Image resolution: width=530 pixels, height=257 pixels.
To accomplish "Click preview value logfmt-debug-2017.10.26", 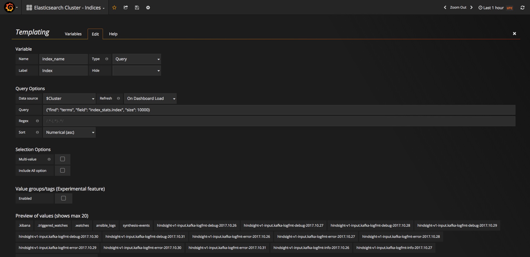I will (x=197, y=226).
